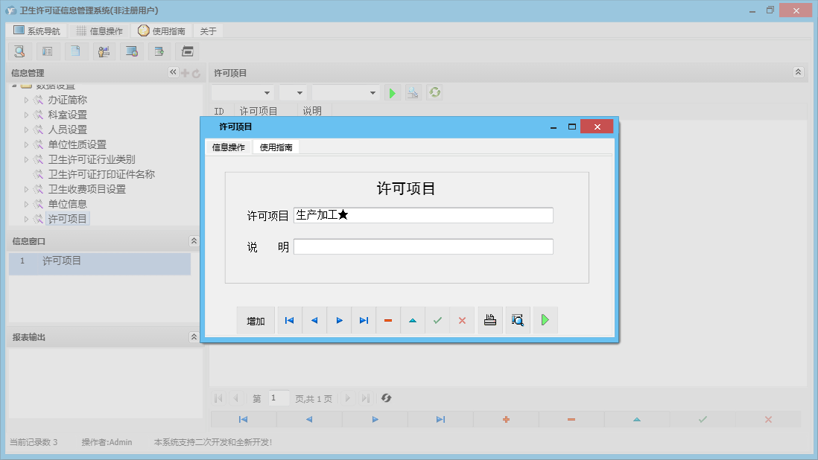The height and width of the screenshot is (460, 818).
Task: Collapse the 信息管理 panel with the chevron
Action: click(173, 72)
